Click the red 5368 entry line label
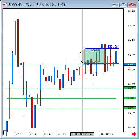The image size is (139, 139). tap(95, 61)
